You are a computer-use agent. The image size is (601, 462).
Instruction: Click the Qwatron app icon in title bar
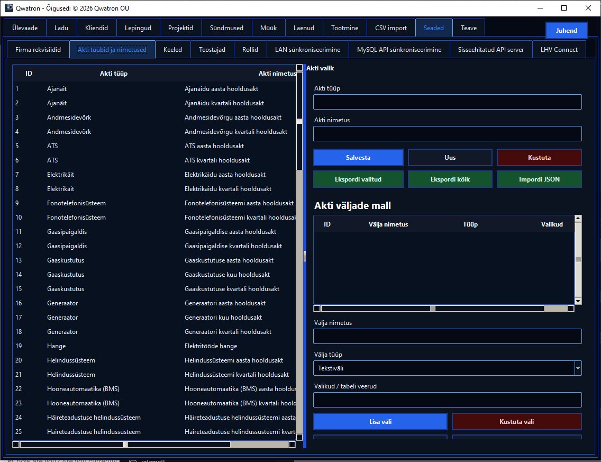8,8
